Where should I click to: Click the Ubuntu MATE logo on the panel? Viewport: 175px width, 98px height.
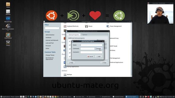(1, 97)
